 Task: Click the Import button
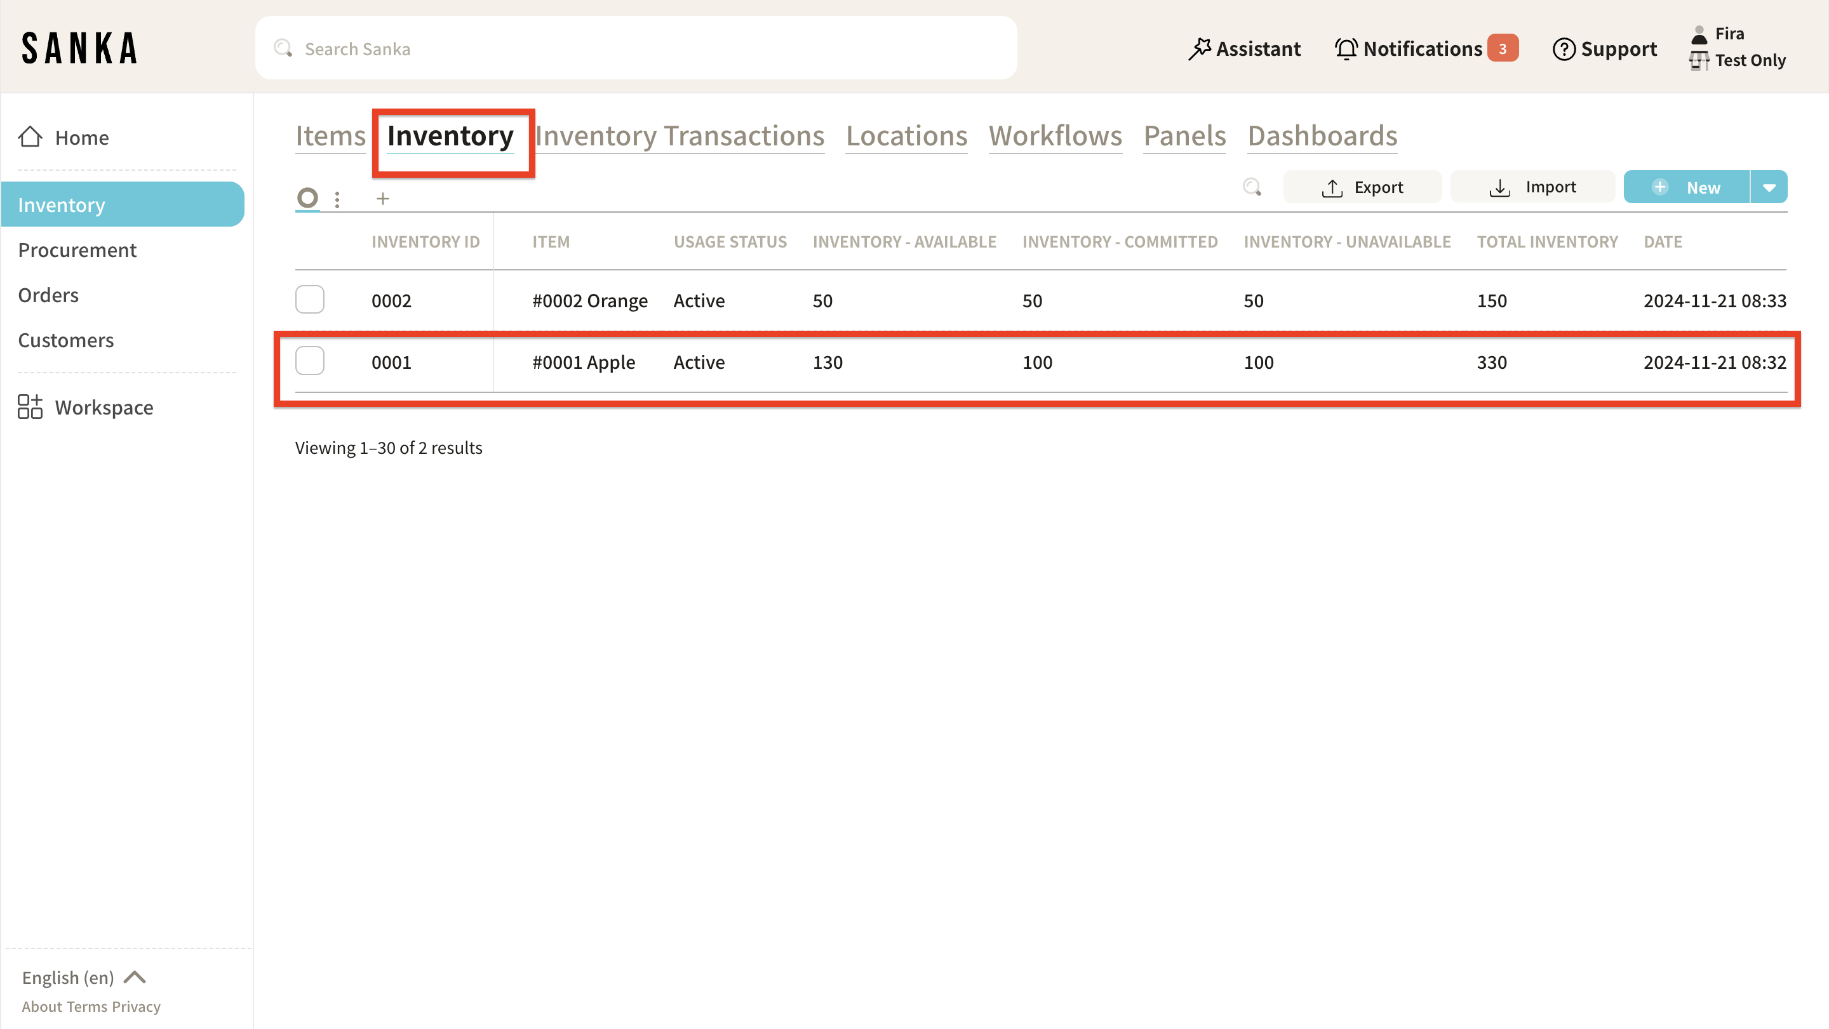(x=1532, y=187)
